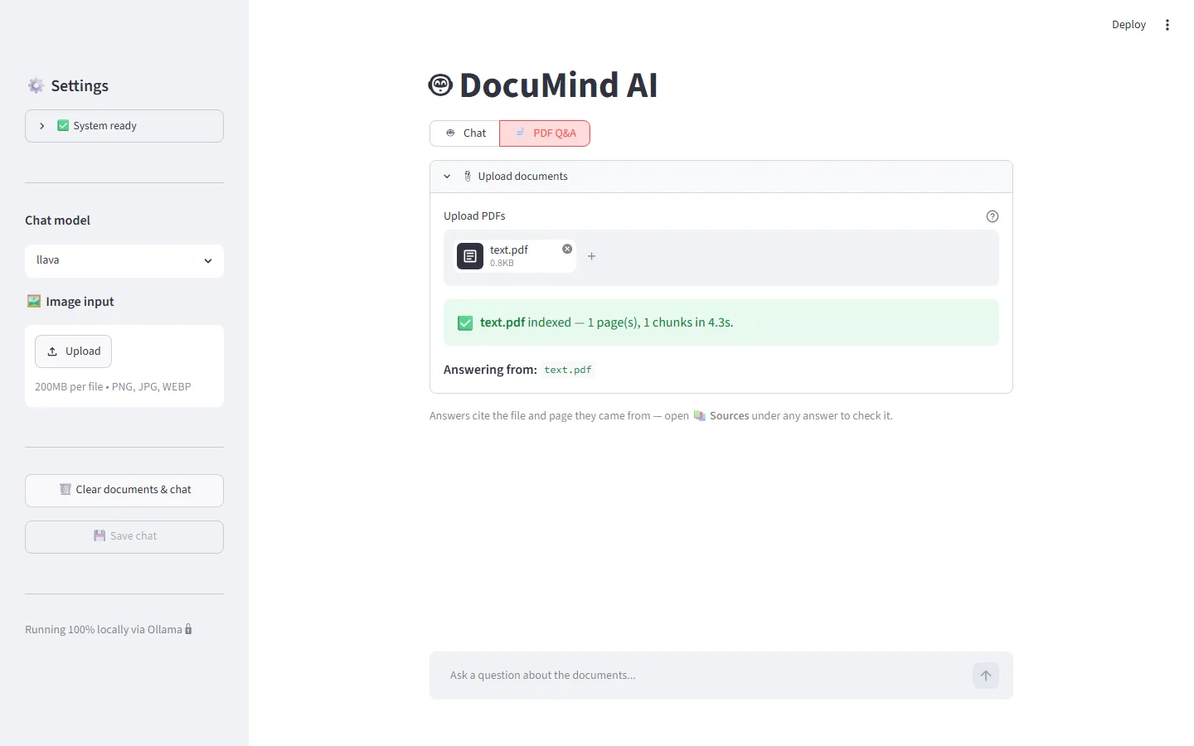Click the DocuMind AI title

point(543,85)
